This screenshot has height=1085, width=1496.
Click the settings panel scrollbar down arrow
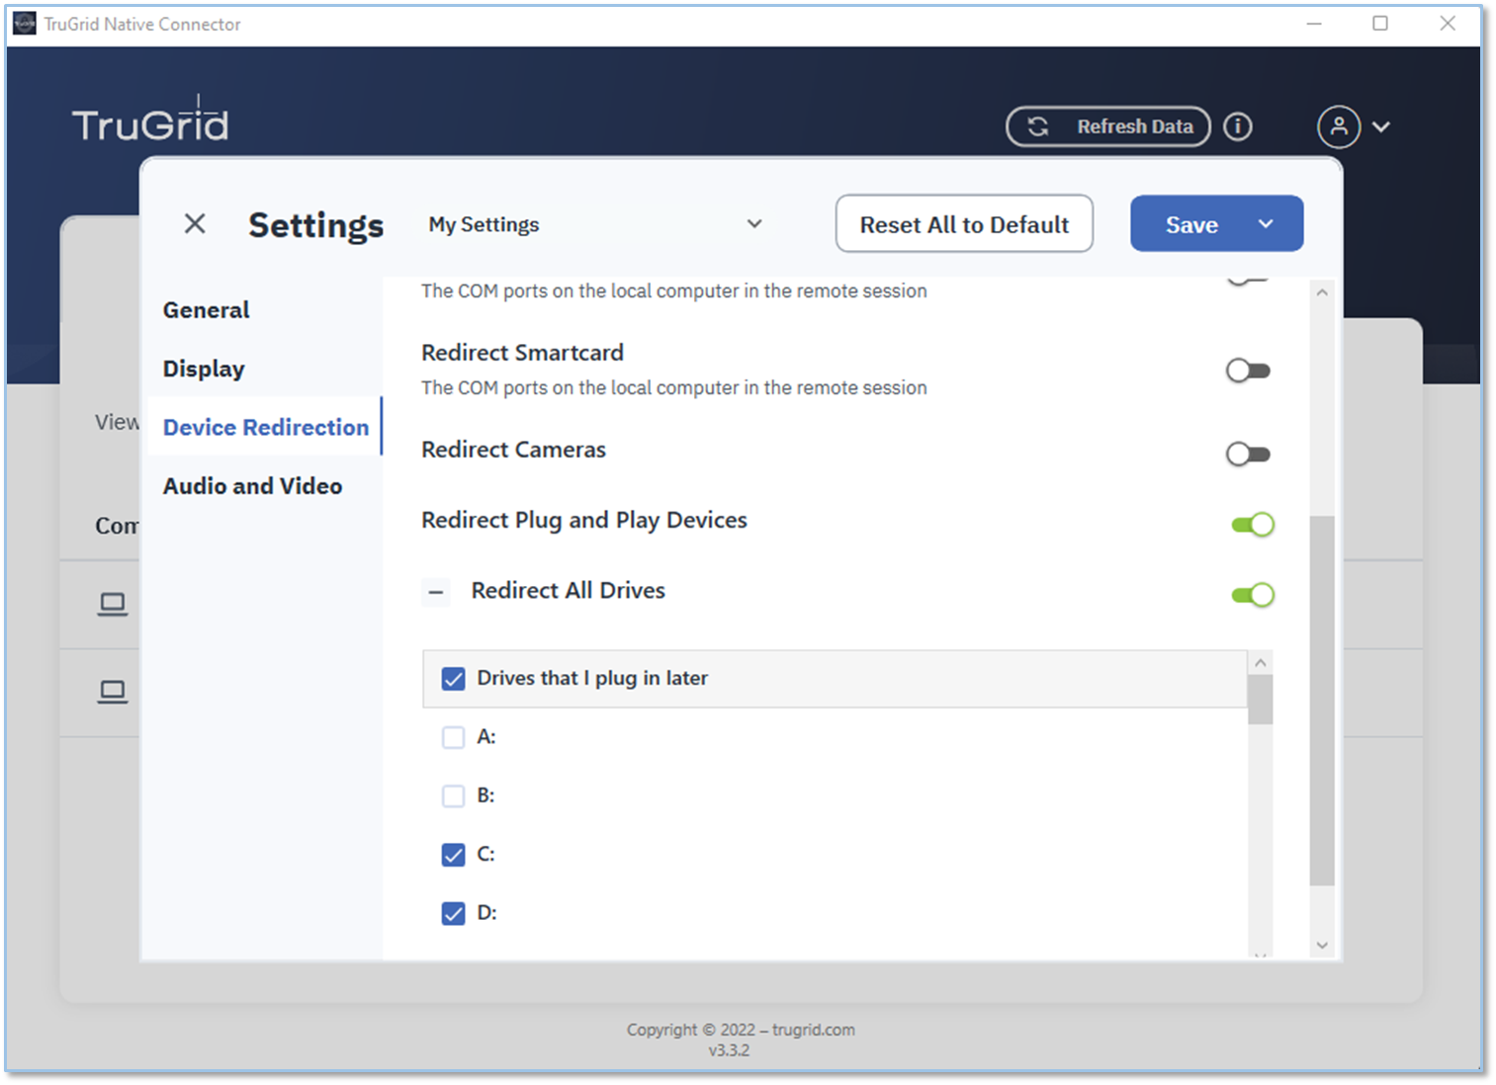point(1322,946)
